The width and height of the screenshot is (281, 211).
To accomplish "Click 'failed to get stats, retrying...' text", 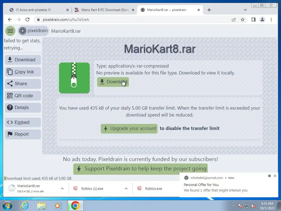I will pyautogui.click(x=22, y=44).
